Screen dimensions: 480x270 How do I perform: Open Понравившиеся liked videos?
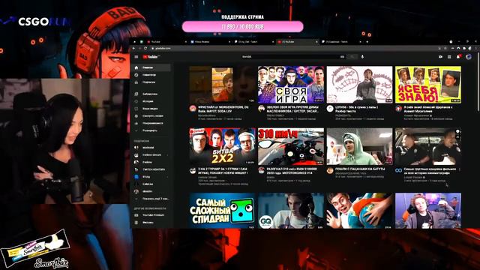tap(151, 123)
